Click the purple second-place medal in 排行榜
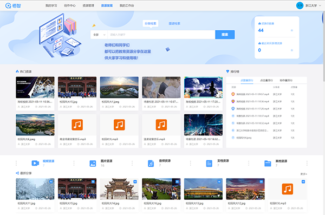Image resolution: width=325 pixels, height=215 pixels. (233, 101)
